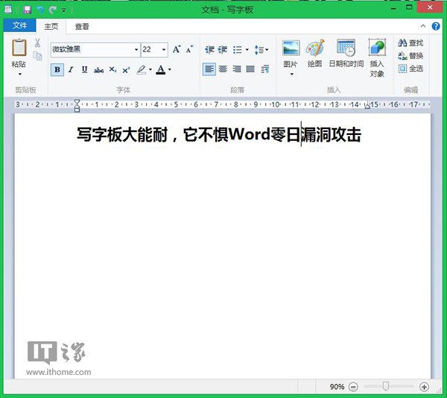Viewport: 447px width, 398px height.
Task: Select center text alignment
Action: [223, 69]
